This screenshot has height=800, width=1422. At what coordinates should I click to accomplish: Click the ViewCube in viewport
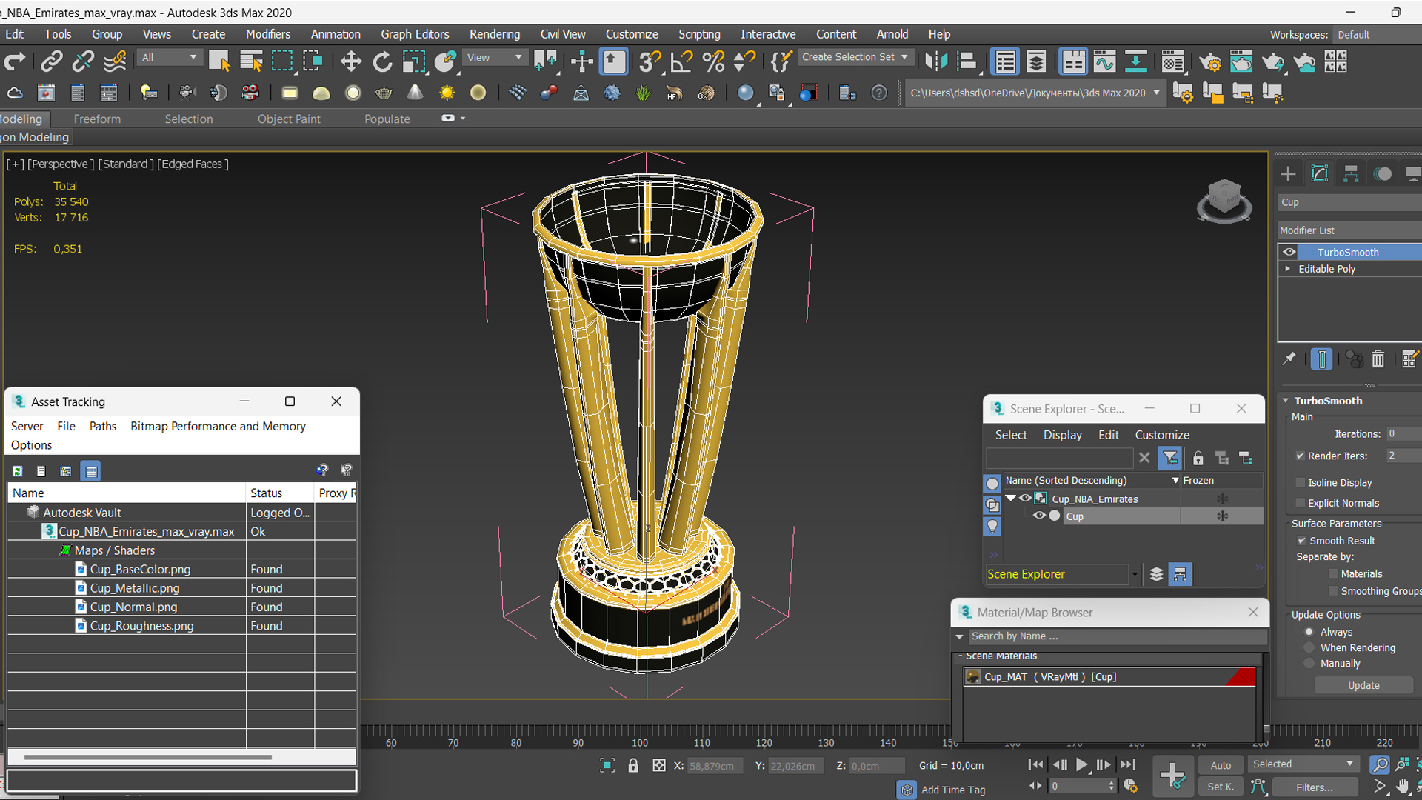[x=1224, y=200]
